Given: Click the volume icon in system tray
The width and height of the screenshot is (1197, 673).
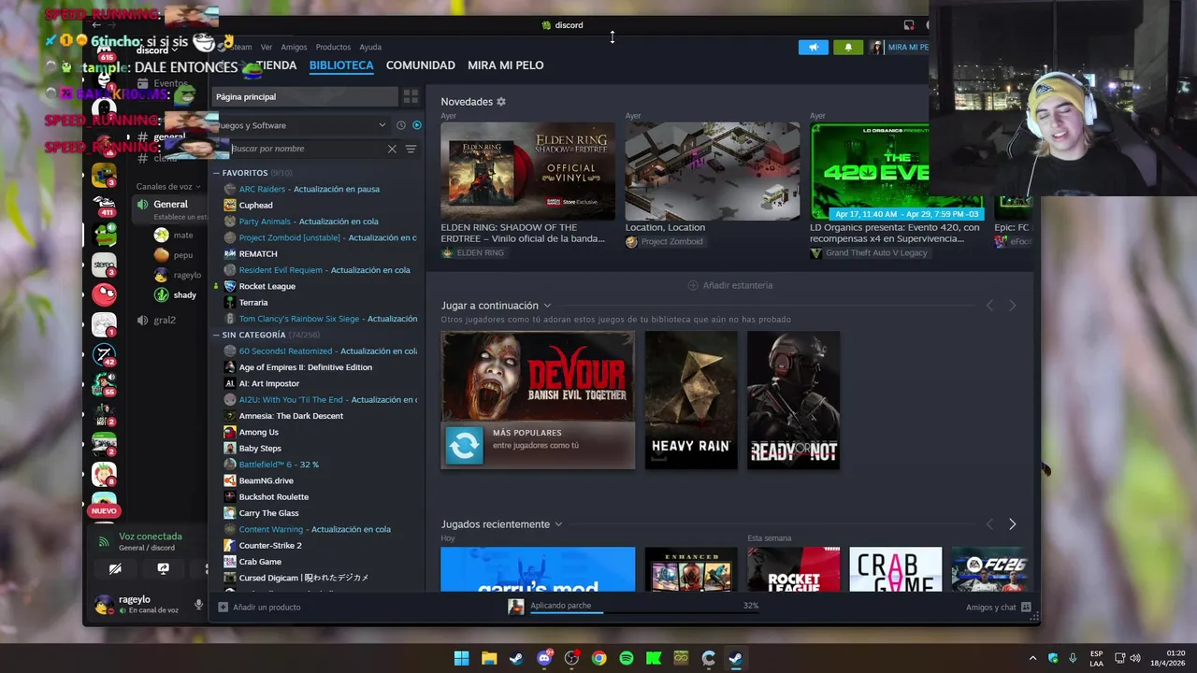Looking at the screenshot, I should point(1135,658).
